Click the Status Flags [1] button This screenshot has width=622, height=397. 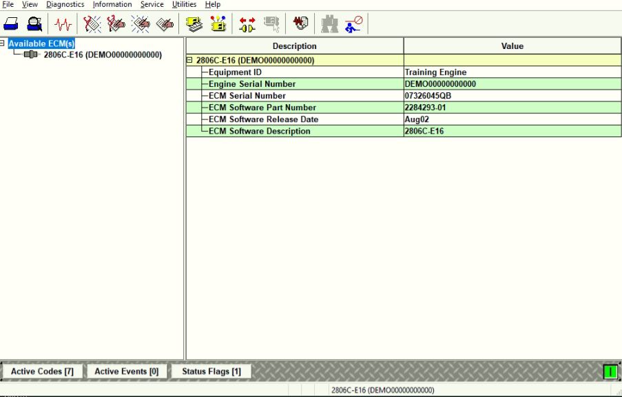[211, 371]
